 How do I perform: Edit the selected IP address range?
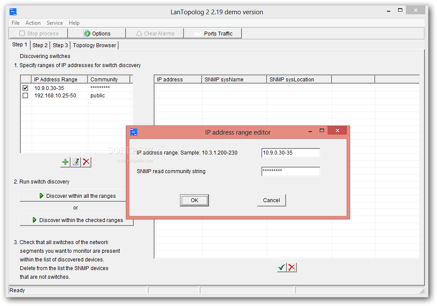click(76, 162)
